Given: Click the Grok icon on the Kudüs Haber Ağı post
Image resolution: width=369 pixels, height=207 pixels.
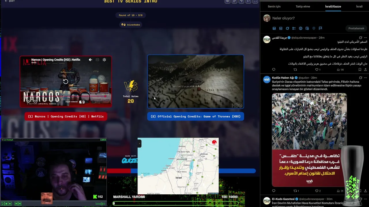Looking at the screenshot, I should 360,78.
